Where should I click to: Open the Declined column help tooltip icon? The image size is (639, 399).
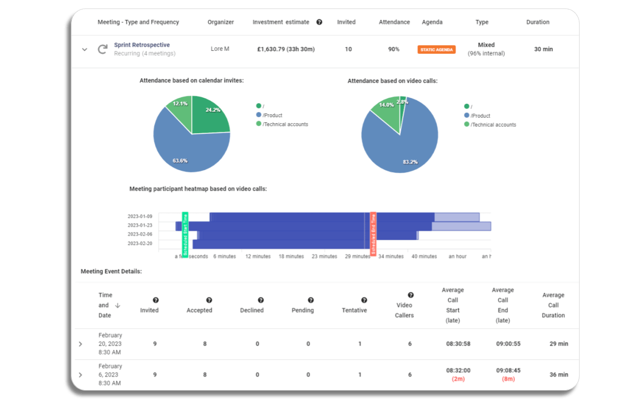click(260, 300)
